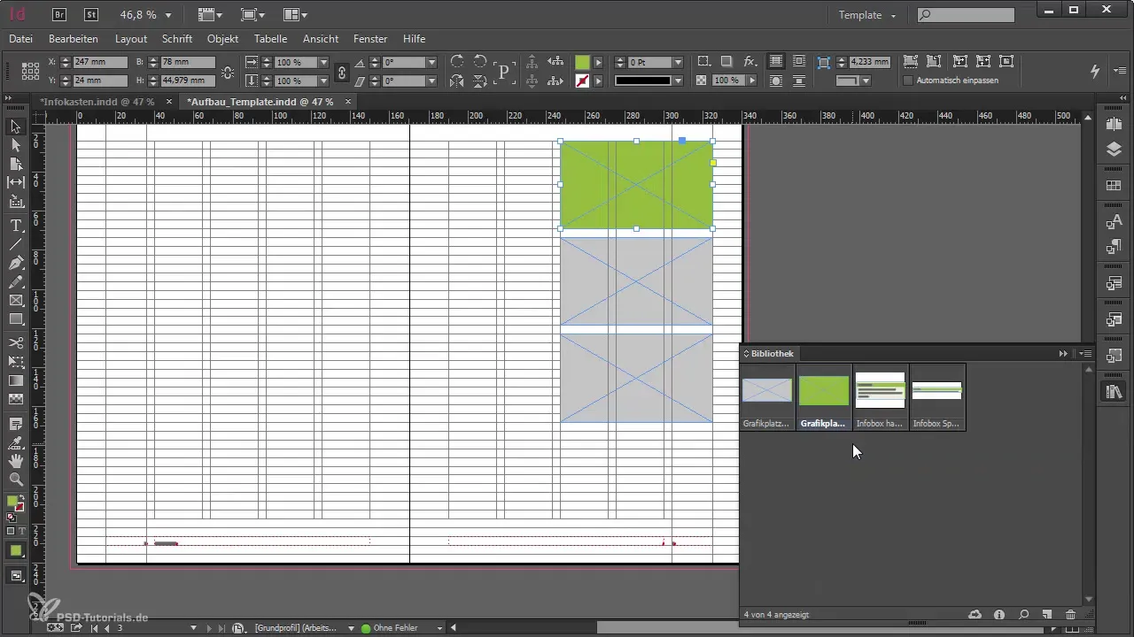
Task: Select the Page tool
Action: (16, 164)
